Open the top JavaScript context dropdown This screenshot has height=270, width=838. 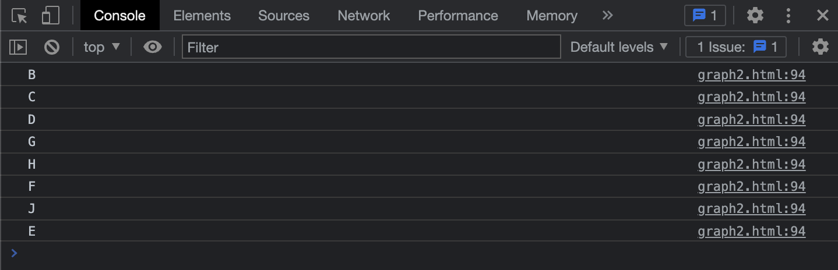[101, 47]
